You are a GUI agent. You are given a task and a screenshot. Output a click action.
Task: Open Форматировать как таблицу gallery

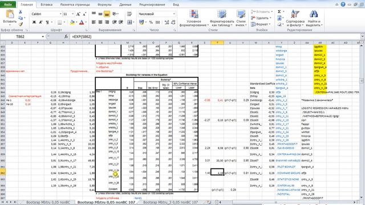(221, 18)
